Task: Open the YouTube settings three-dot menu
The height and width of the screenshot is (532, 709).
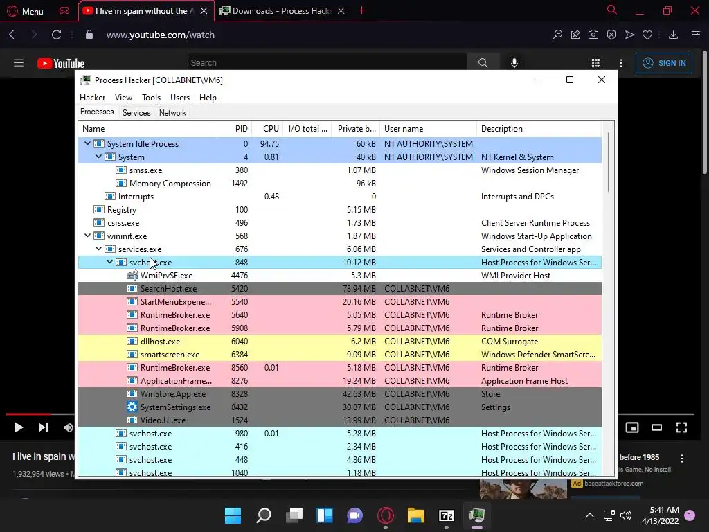Action: click(x=621, y=63)
